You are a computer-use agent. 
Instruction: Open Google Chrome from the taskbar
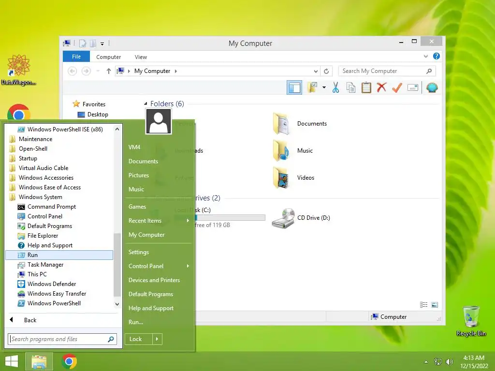coord(69,361)
